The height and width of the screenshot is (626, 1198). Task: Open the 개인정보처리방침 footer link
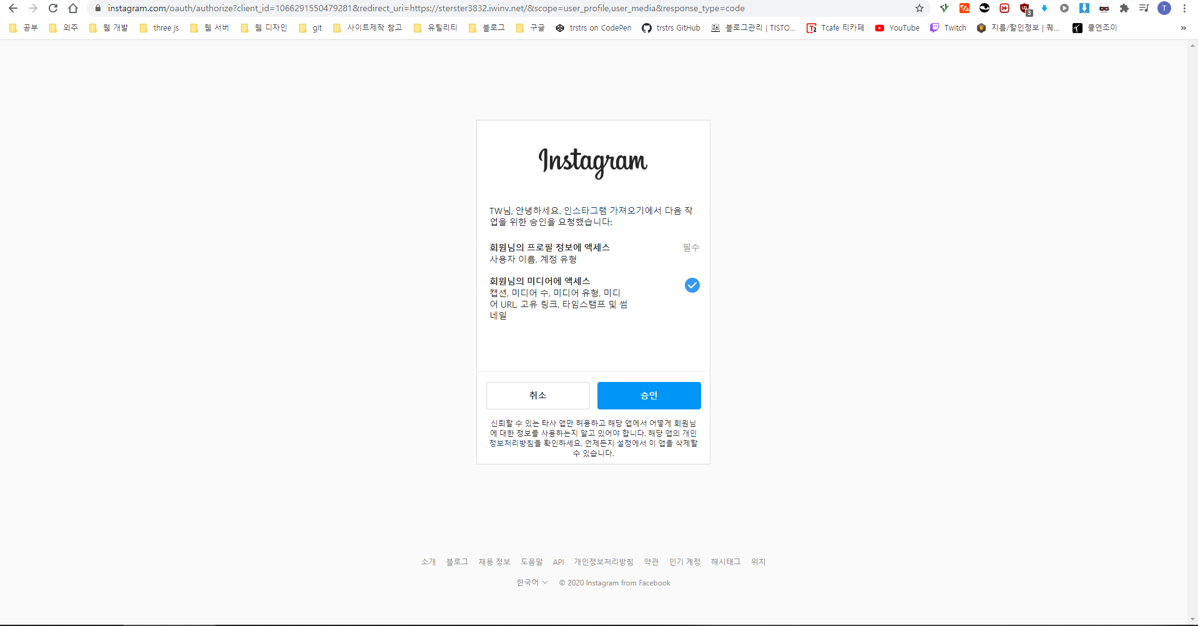pyautogui.click(x=604, y=562)
